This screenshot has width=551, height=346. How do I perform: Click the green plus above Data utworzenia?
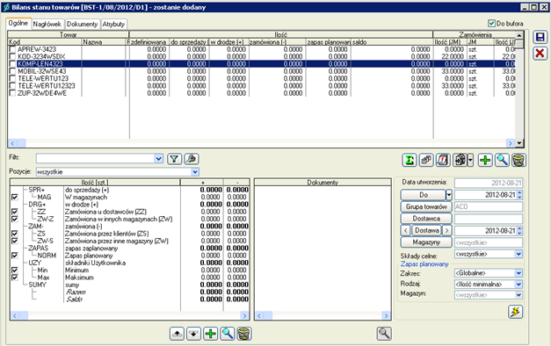[x=485, y=160]
